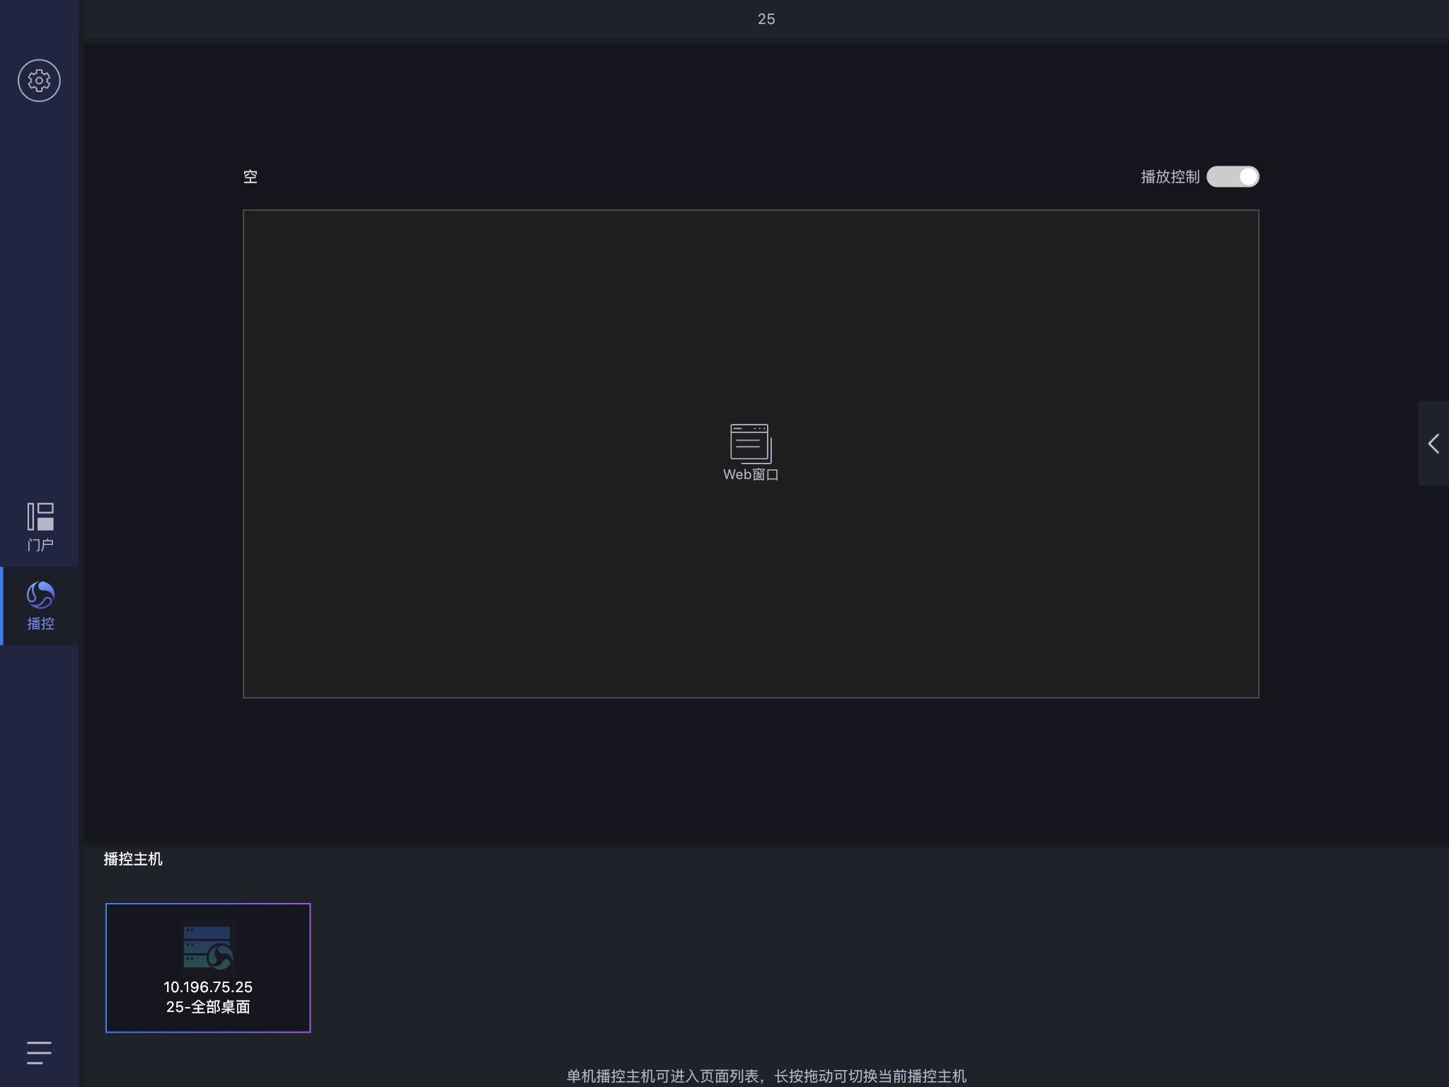1449x1087 pixels.
Task: Click the title text 25 in the top bar
Action: point(766,19)
